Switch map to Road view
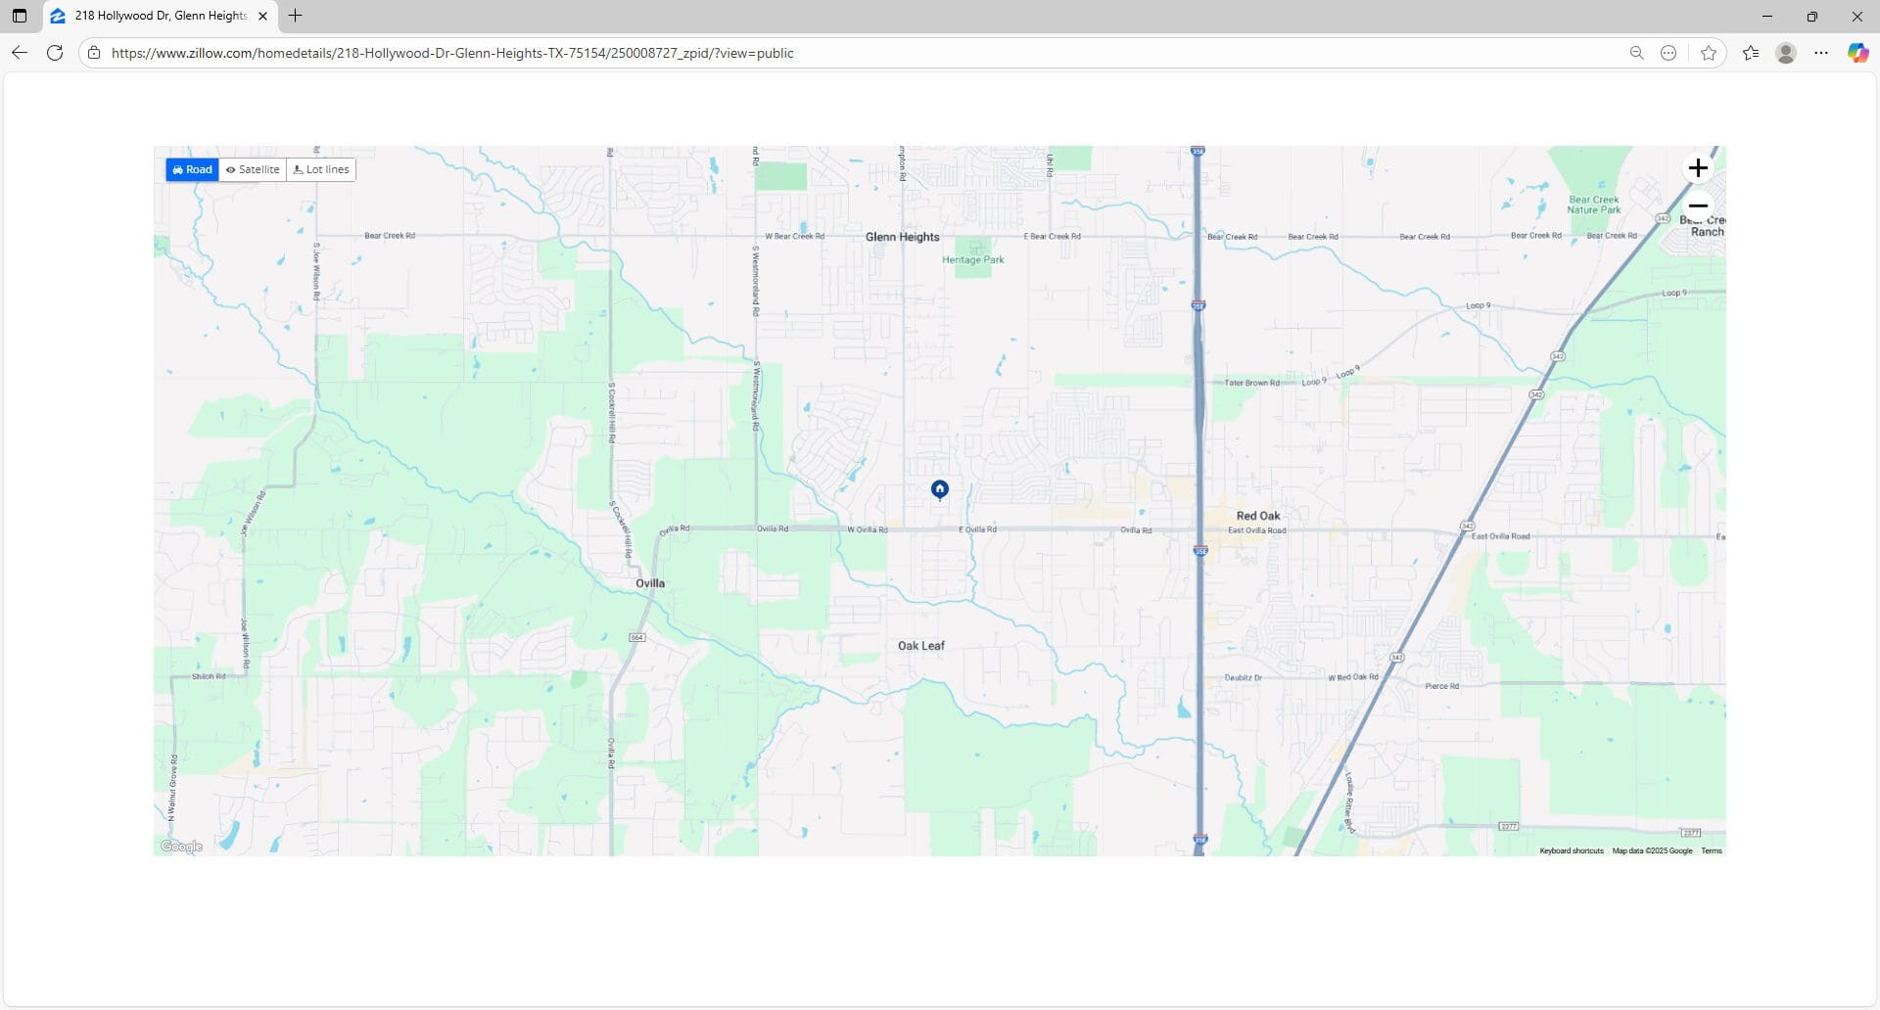The image size is (1880, 1010). [192, 169]
